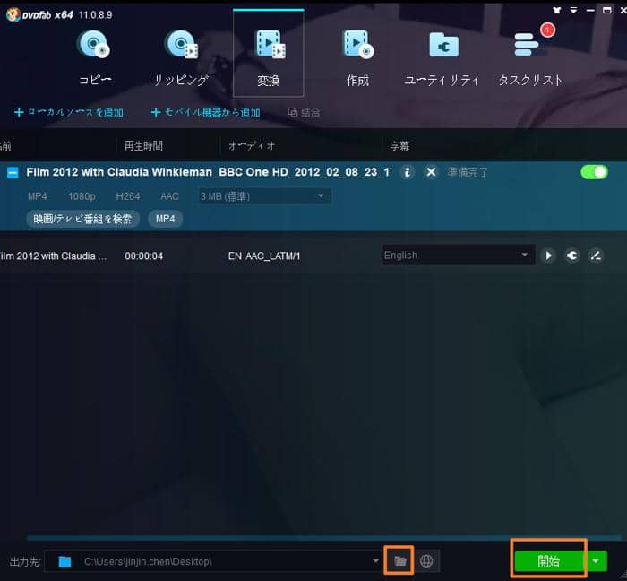
Task: Preview the title with the play icon
Action: click(548, 256)
